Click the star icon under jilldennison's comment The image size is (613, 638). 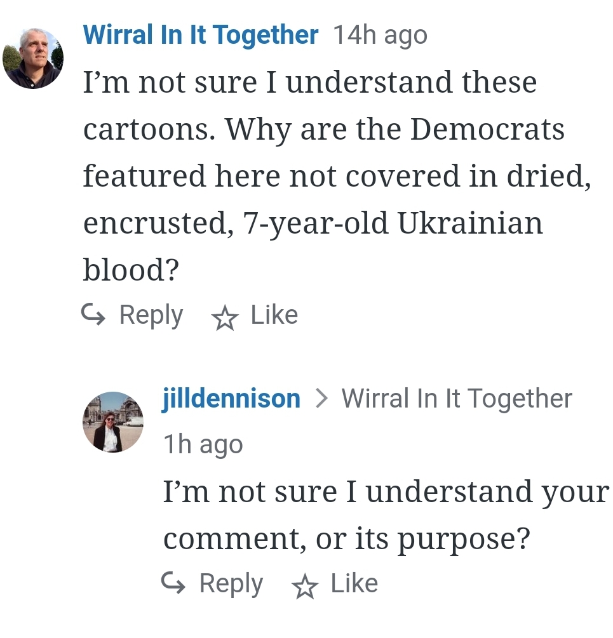[304, 586]
